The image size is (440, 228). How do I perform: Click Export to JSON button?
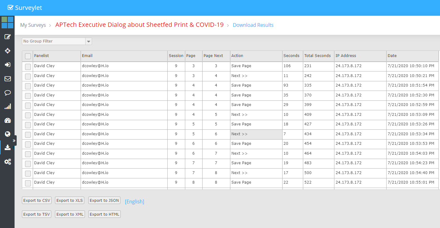[104, 201]
